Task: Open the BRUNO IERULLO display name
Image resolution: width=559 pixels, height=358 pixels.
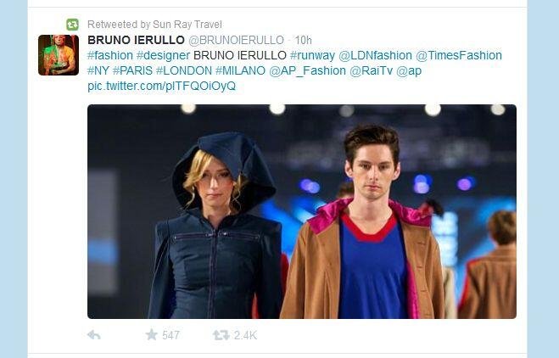Action: point(136,40)
